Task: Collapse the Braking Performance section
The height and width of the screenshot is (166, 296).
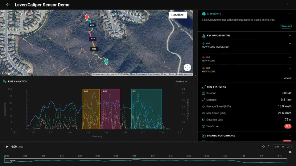Action: pyautogui.click(x=290, y=136)
